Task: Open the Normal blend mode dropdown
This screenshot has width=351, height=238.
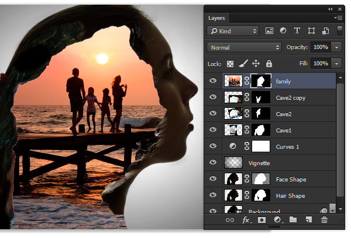Action: (244, 47)
